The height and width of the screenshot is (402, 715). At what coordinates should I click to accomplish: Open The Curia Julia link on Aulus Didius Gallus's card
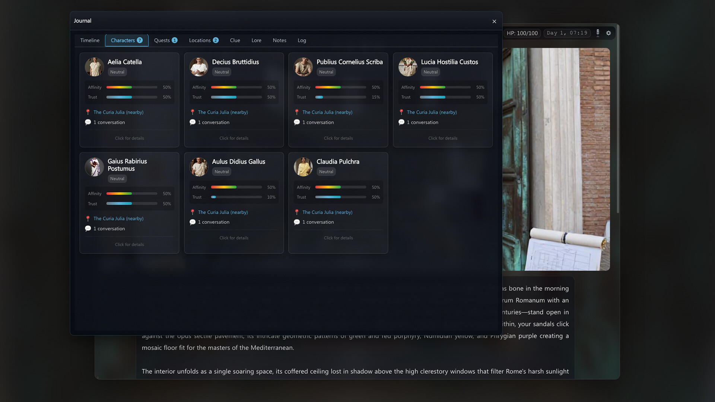pyautogui.click(x=223, y=212)
